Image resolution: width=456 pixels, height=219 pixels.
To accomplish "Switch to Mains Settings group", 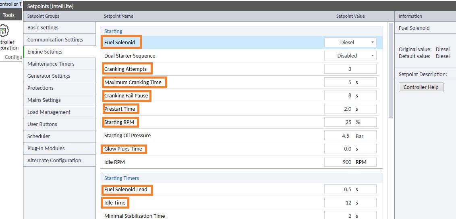I will click(x=44, y=100).
